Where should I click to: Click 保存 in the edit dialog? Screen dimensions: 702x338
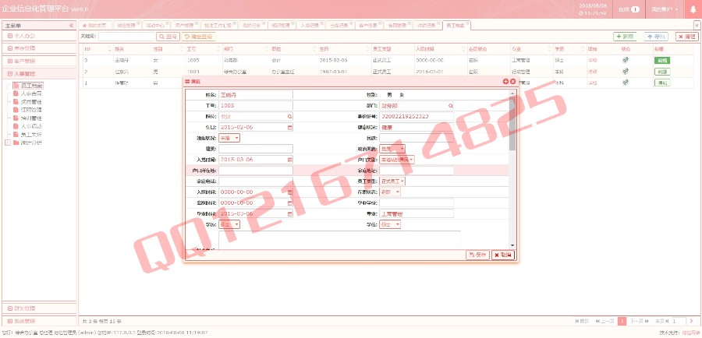[477, 255]
